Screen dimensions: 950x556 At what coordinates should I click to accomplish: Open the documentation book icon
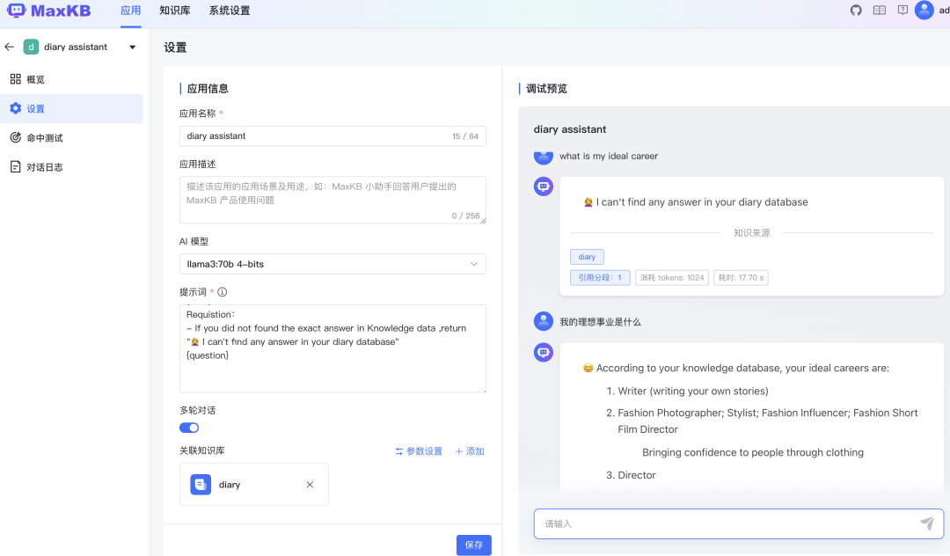[x=879, y=11]
